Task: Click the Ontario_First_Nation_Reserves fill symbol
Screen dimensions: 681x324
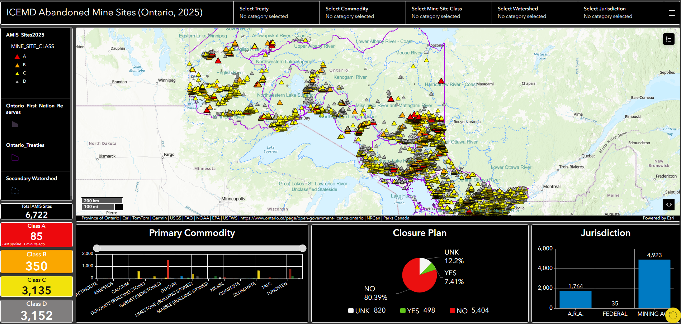Action: pyautogui.click(x=15, y=124)
